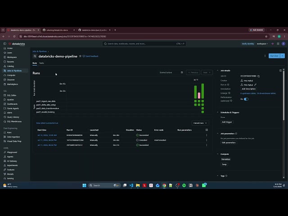This screenshot has height=216, width=288.
Task: Open the Jobs & Pipelines breadcrumb link
Action: pyautogui.click(x=40, y=51)
